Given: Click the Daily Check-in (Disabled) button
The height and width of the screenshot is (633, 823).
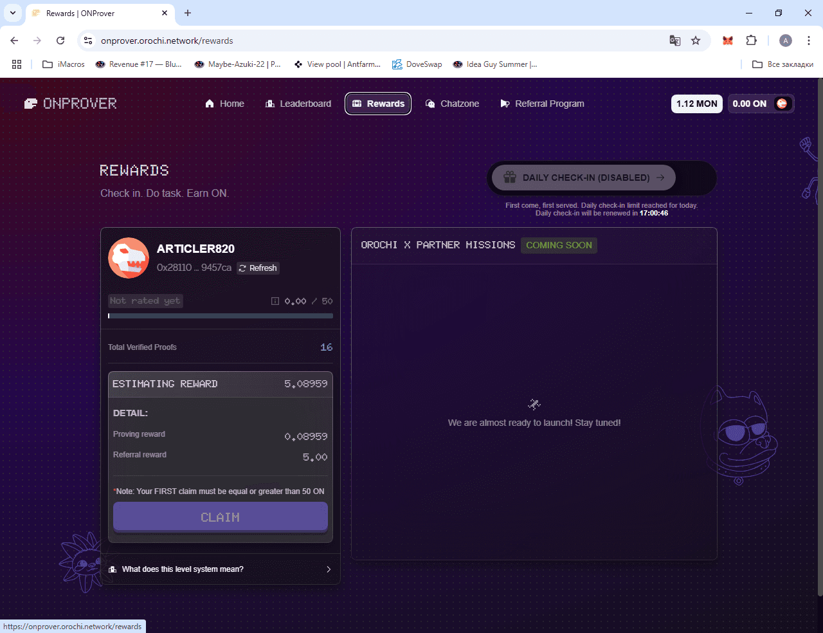Looking at the screenshot, I should point(584,178).
